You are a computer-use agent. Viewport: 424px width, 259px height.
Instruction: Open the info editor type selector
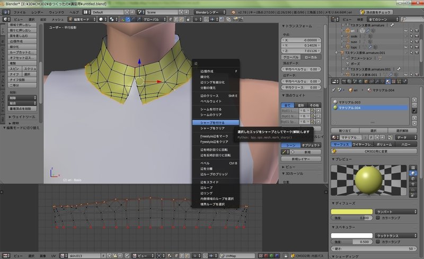(6, 12)
